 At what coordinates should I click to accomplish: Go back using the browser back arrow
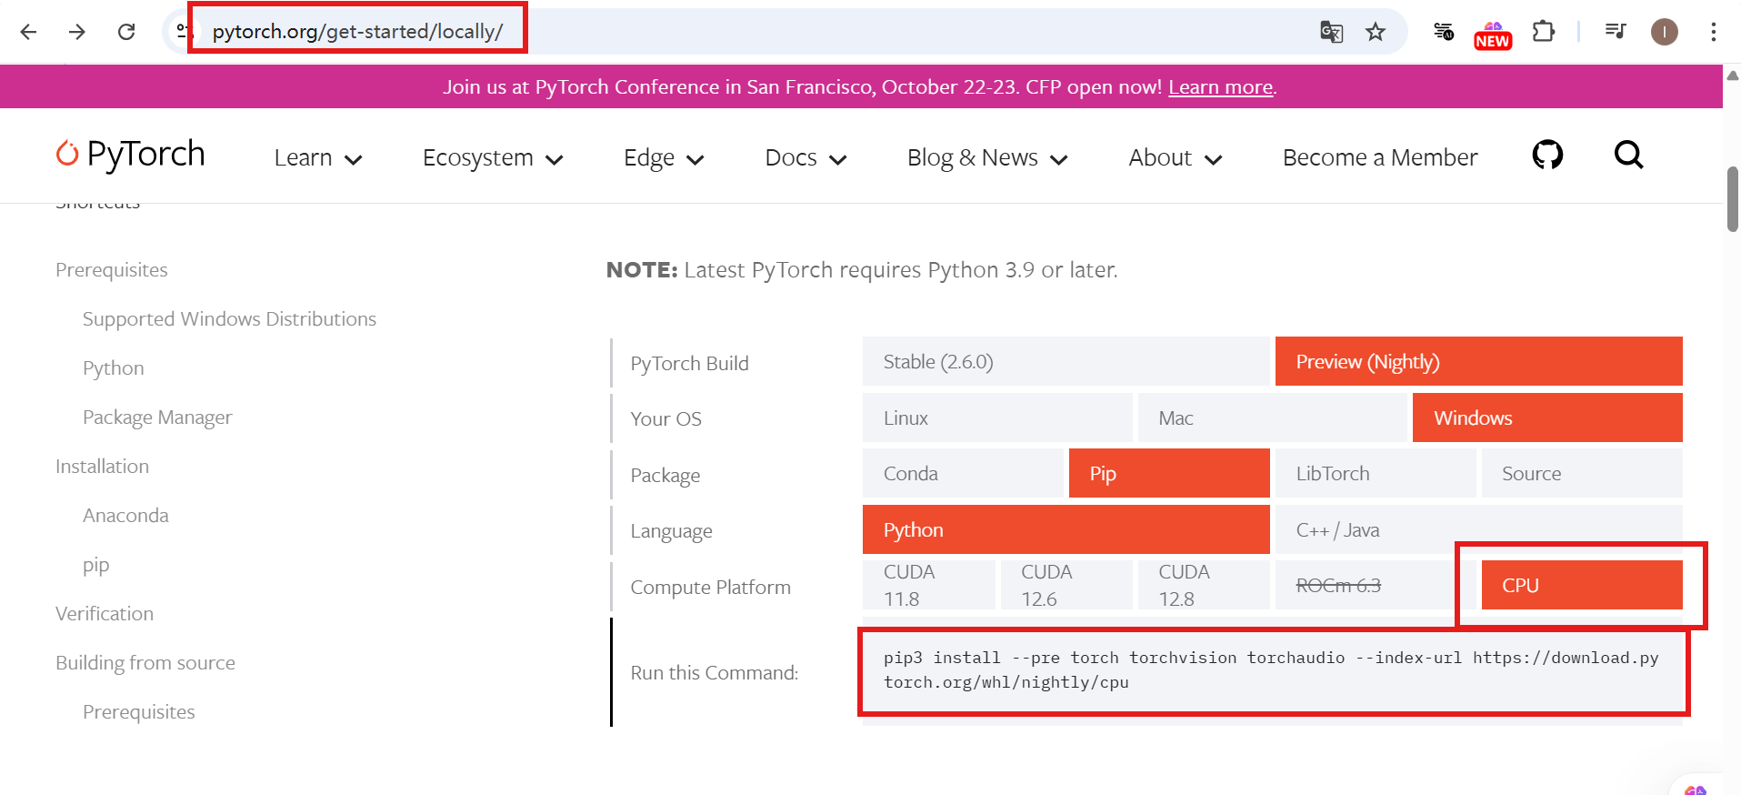click(x=29, y=32)
